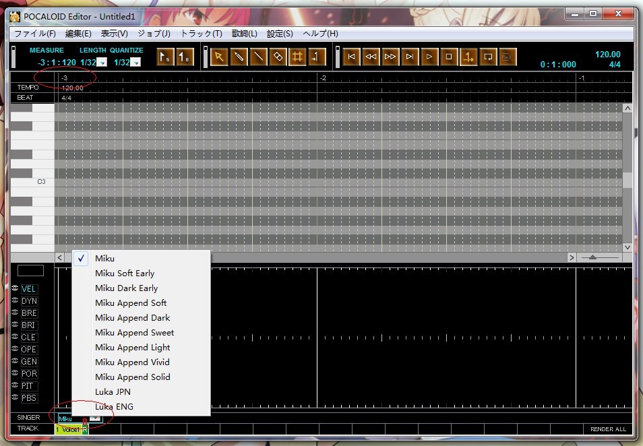Viewport: 643px width, 446px height.
Task: Click the stop button
Action: 449,57
